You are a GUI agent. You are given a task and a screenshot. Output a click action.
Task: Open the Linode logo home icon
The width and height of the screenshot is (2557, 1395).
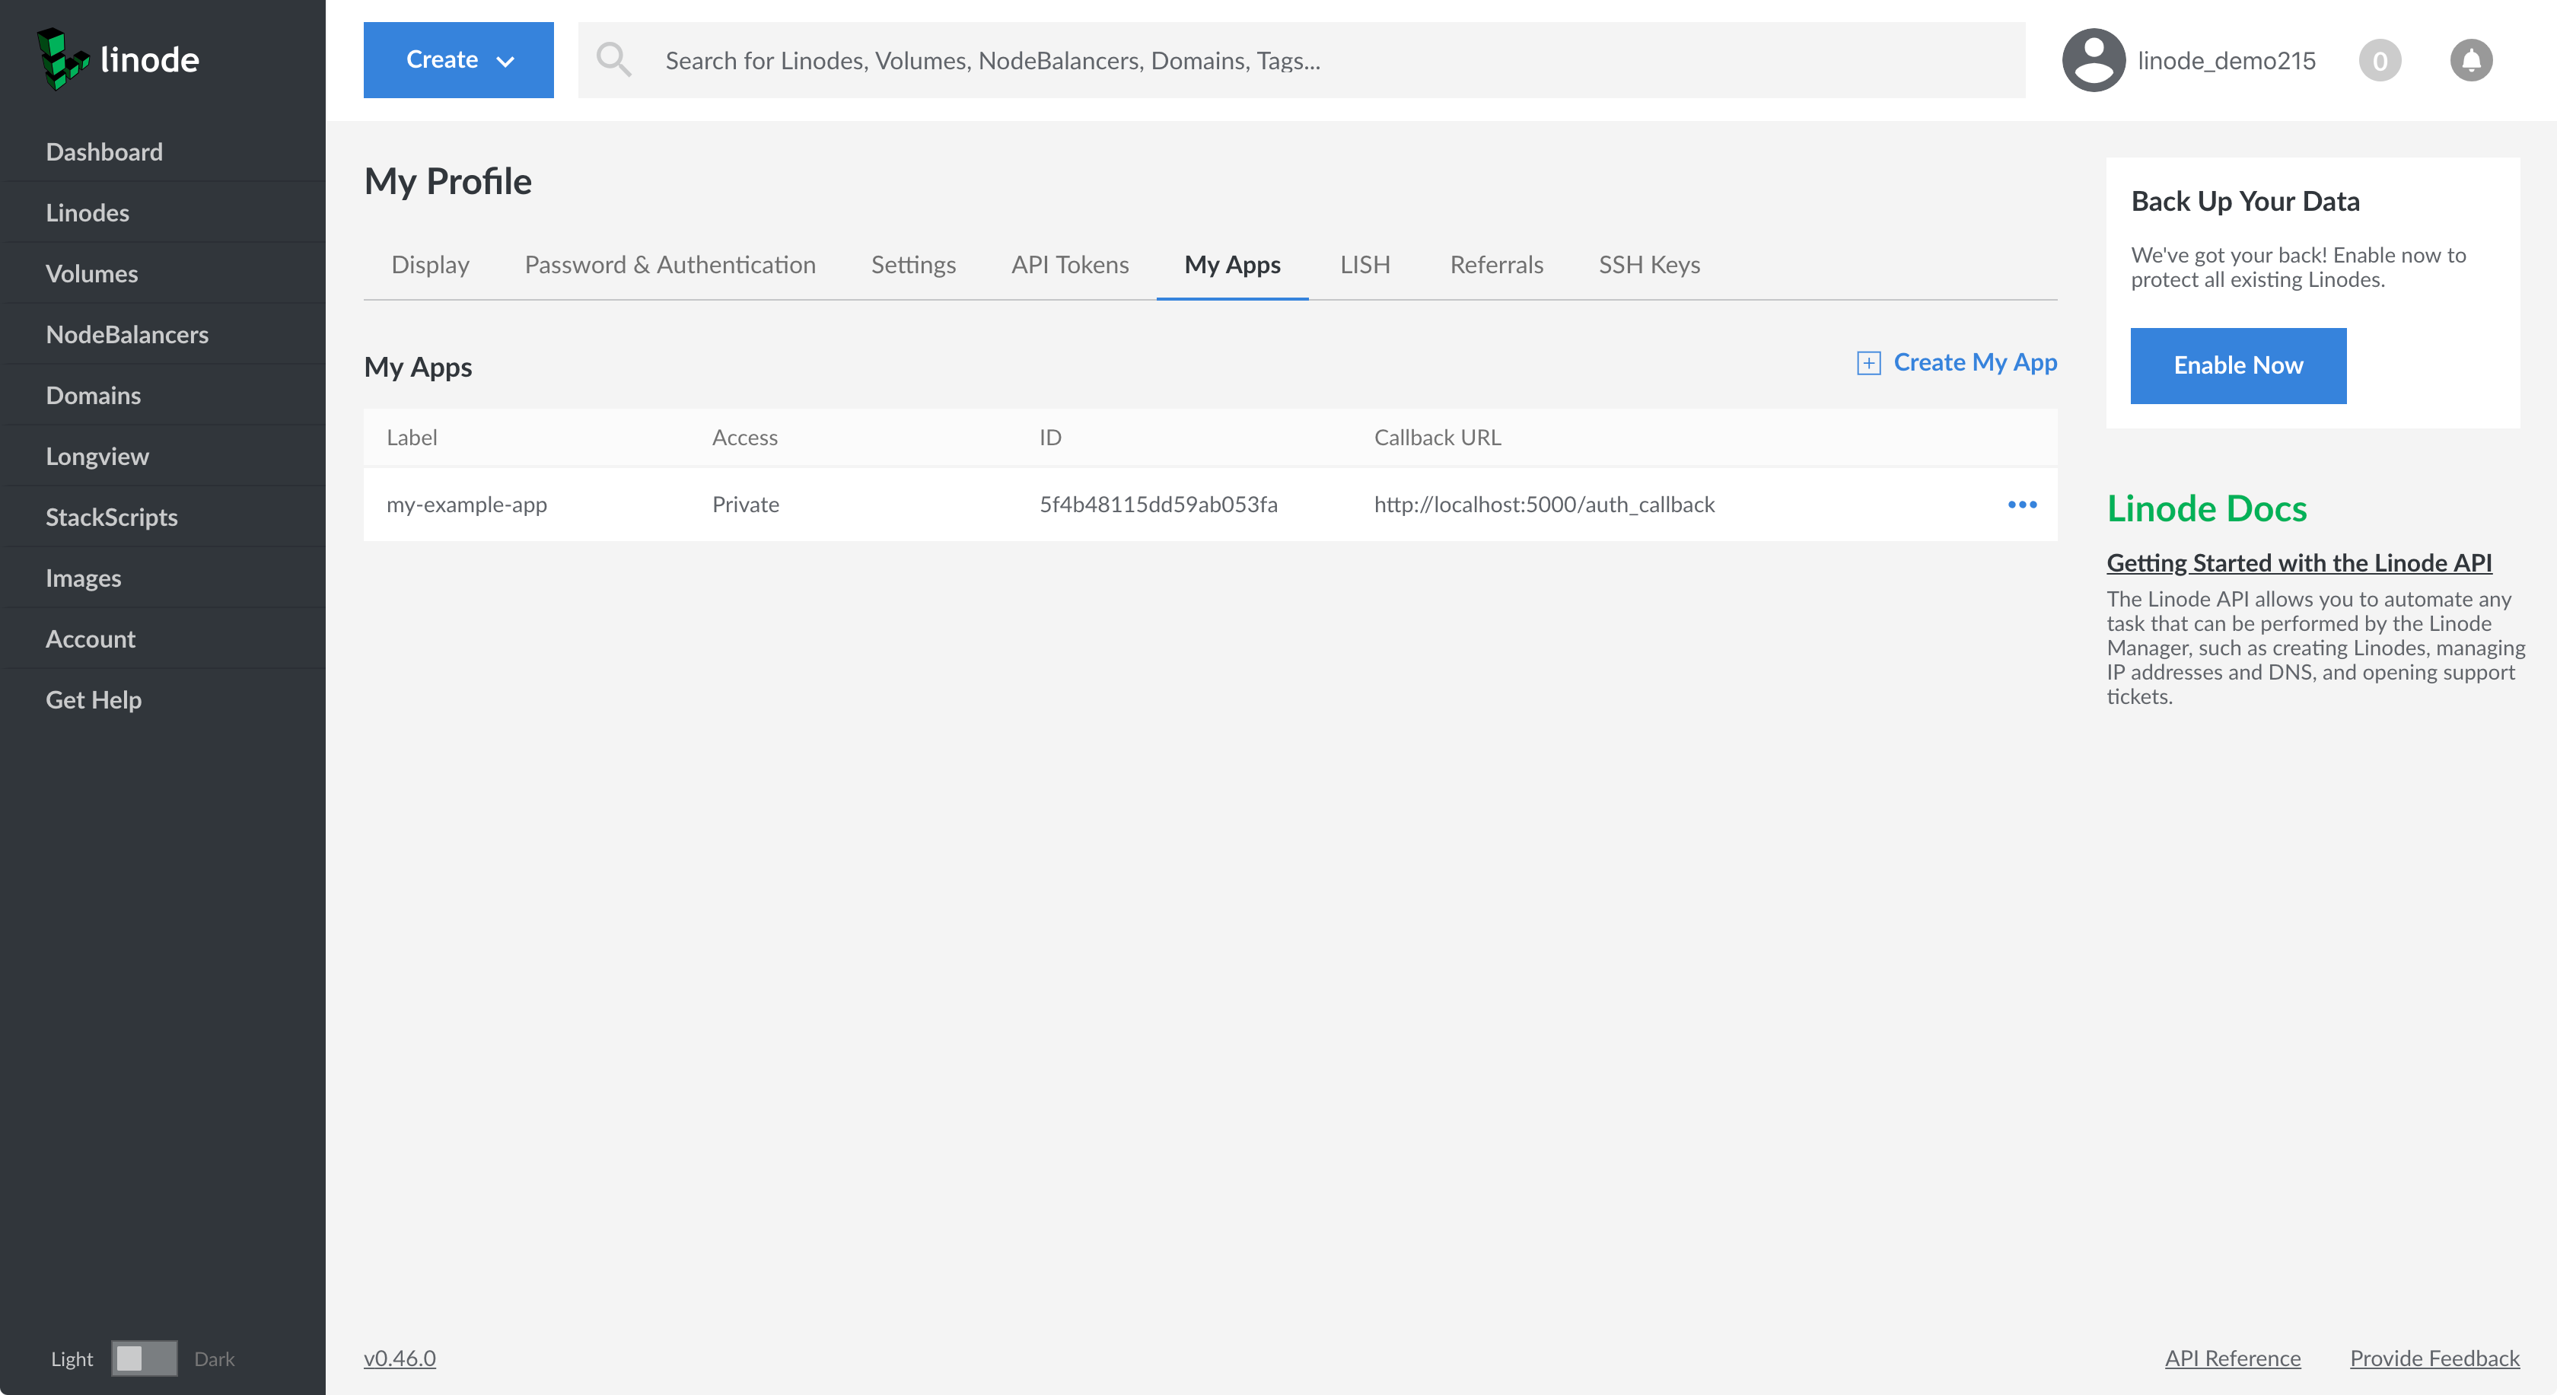pyautogui.click(x=63, y=59)
